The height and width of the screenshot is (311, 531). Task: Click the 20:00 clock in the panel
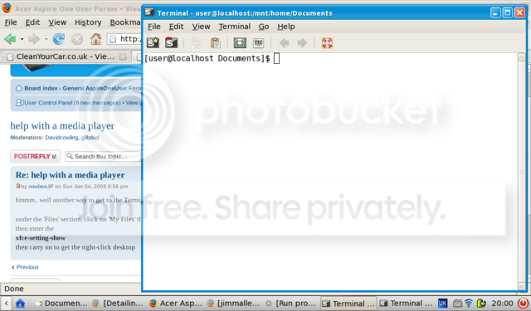pos(502,304)
